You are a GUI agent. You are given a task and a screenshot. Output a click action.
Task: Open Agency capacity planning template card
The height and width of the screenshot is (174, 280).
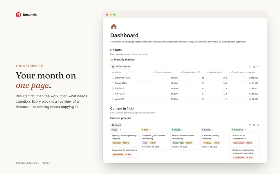(x=124, y=139)
